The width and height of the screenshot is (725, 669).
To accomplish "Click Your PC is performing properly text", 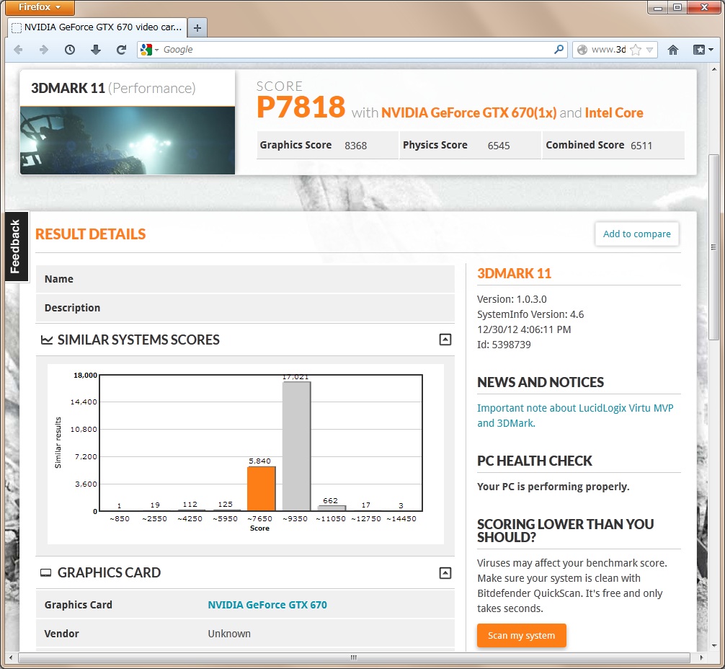I will pyautogui.click(x=553, y=487).
